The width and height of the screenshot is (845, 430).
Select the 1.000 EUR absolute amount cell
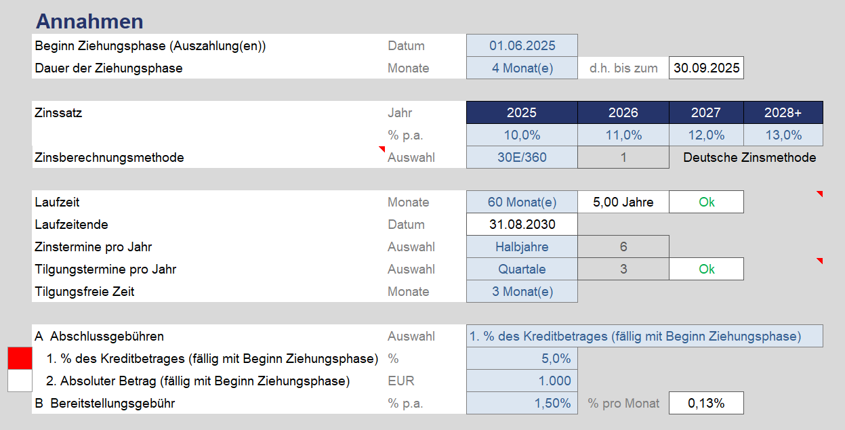tap(522, 381)
